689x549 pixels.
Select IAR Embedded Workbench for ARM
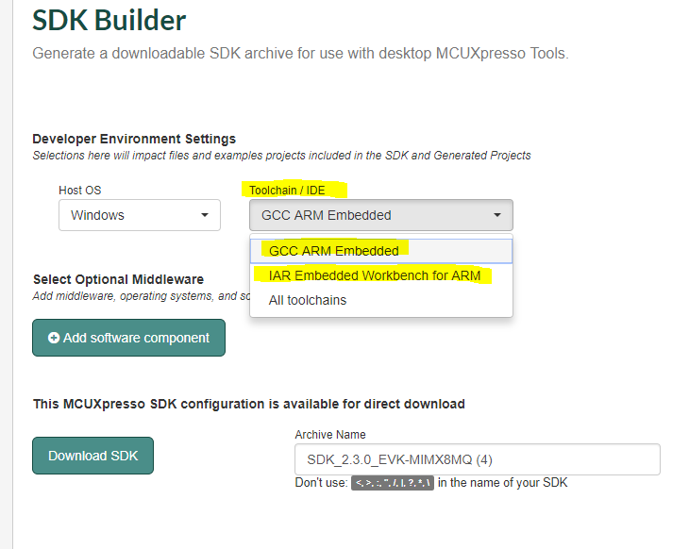pos(381,275)
